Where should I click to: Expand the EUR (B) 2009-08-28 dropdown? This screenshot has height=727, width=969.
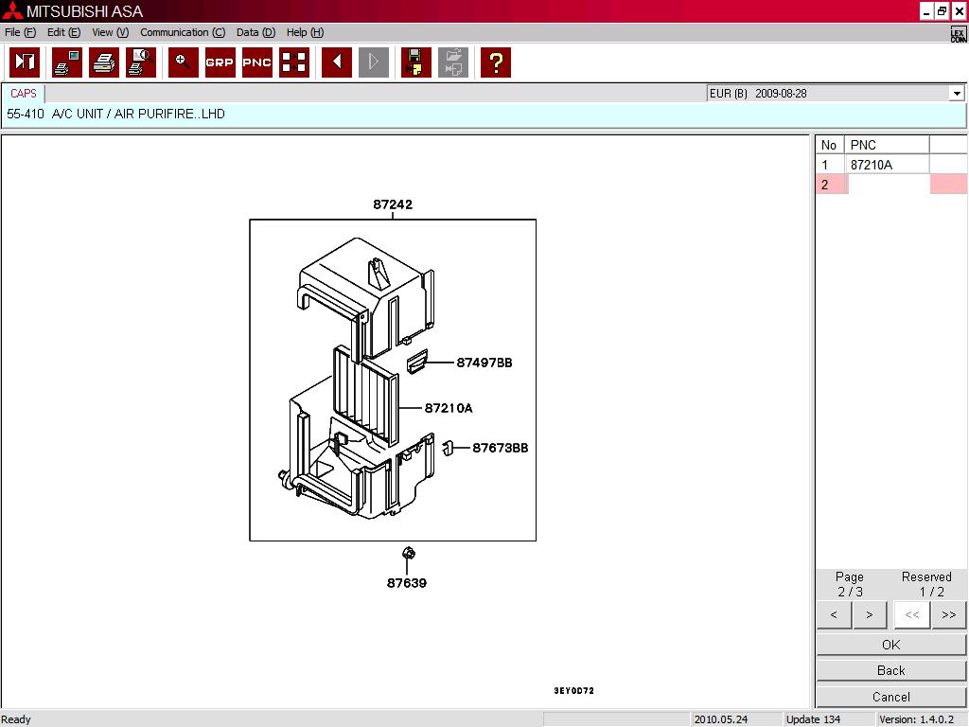(956, 94)
